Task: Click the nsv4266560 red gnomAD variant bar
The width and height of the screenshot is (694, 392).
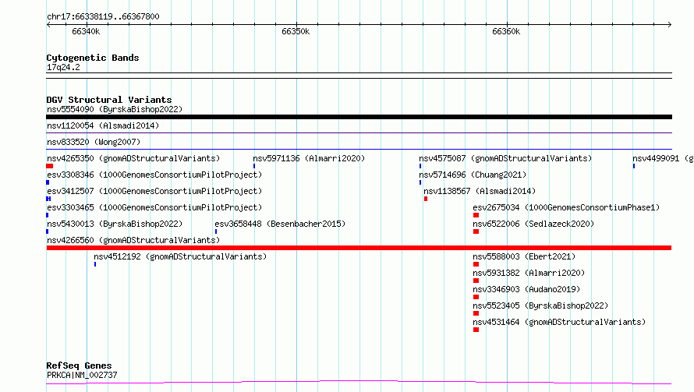Action: click(359, 248)
